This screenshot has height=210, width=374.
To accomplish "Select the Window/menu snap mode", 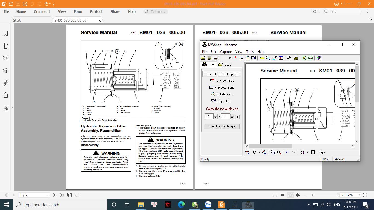I will pos(222,87).
